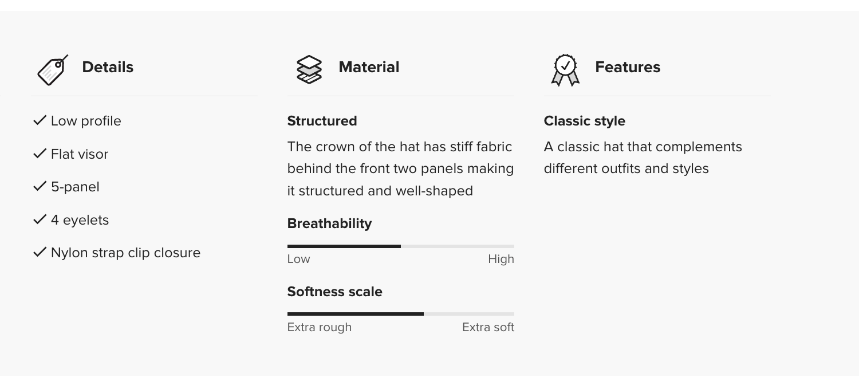Click the checkmark beside Flat visor
The height and width of the screenshot is (377, 859).
[x=40, y=154]
